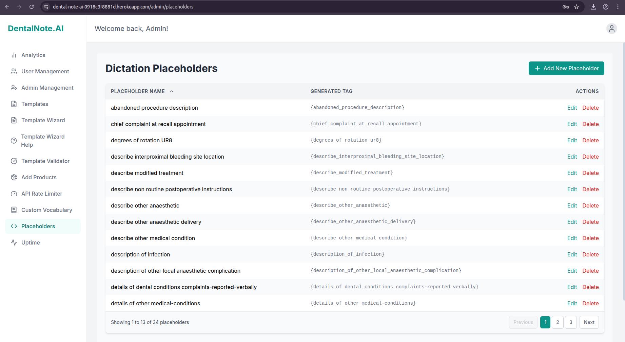Image resolution: width=625 pixels, height=342 pixels.
Task: Select the Placeholders code-brackets icon
Action: point(14,226)
